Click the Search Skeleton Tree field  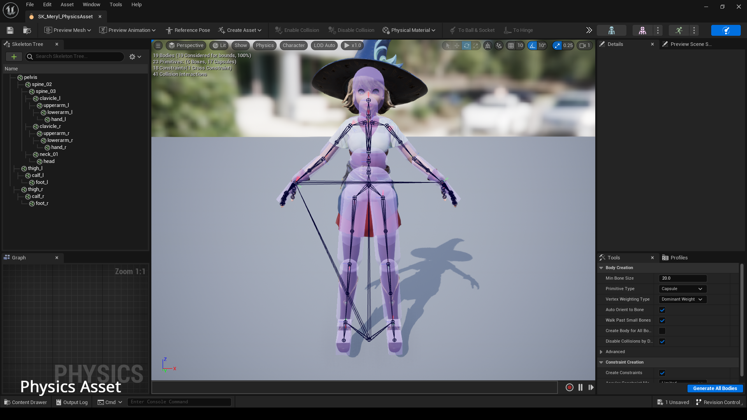tap(75, 57)
